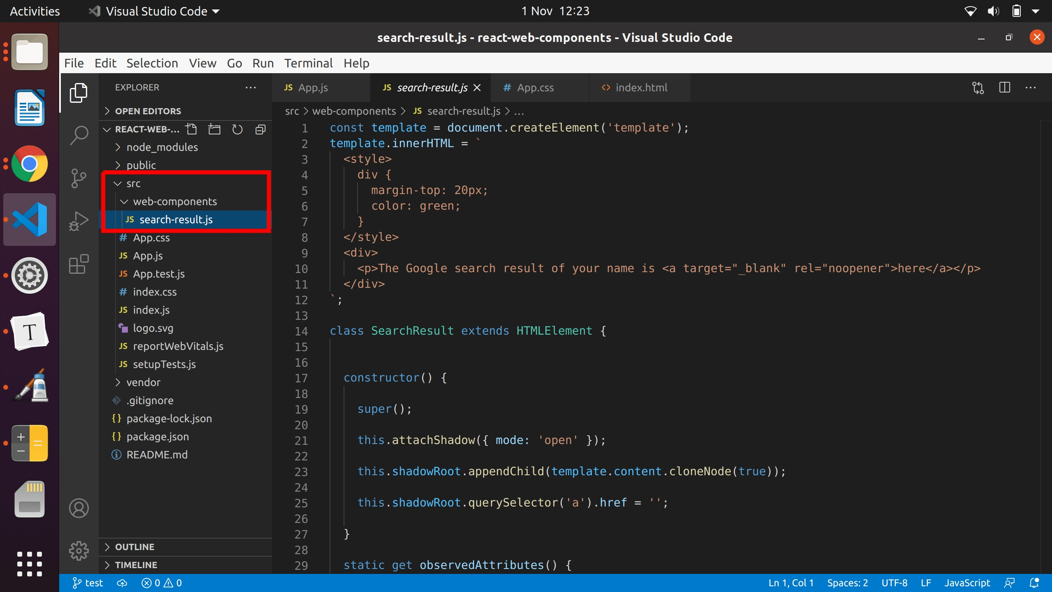Create a new file in the Explorer

click(191, 129)
